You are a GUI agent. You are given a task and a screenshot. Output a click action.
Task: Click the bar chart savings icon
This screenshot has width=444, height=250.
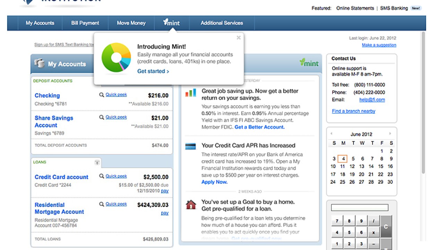click(x=190, y=93)
